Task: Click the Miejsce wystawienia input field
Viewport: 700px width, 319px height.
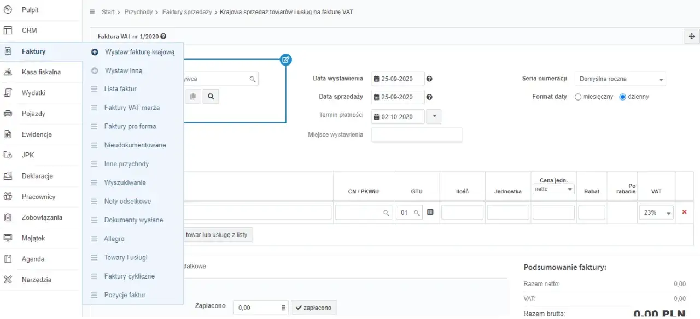Action: 416,135
